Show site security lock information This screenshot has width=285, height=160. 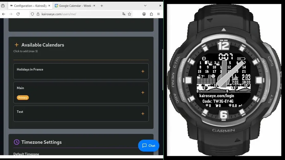pyautogui.click(x=38, y=14)
